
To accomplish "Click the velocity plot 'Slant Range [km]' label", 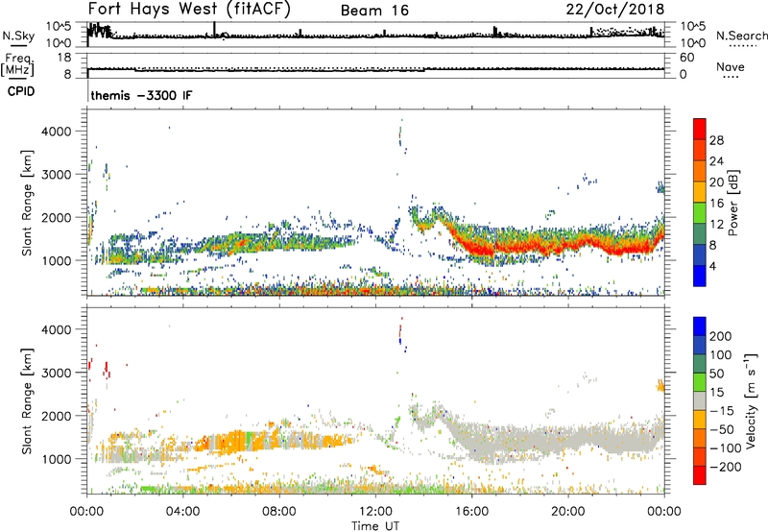I will pos(27,401).
